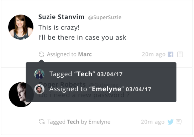
Task: Open Roger Roberts' profile photo
Action: tap(21, 94)
